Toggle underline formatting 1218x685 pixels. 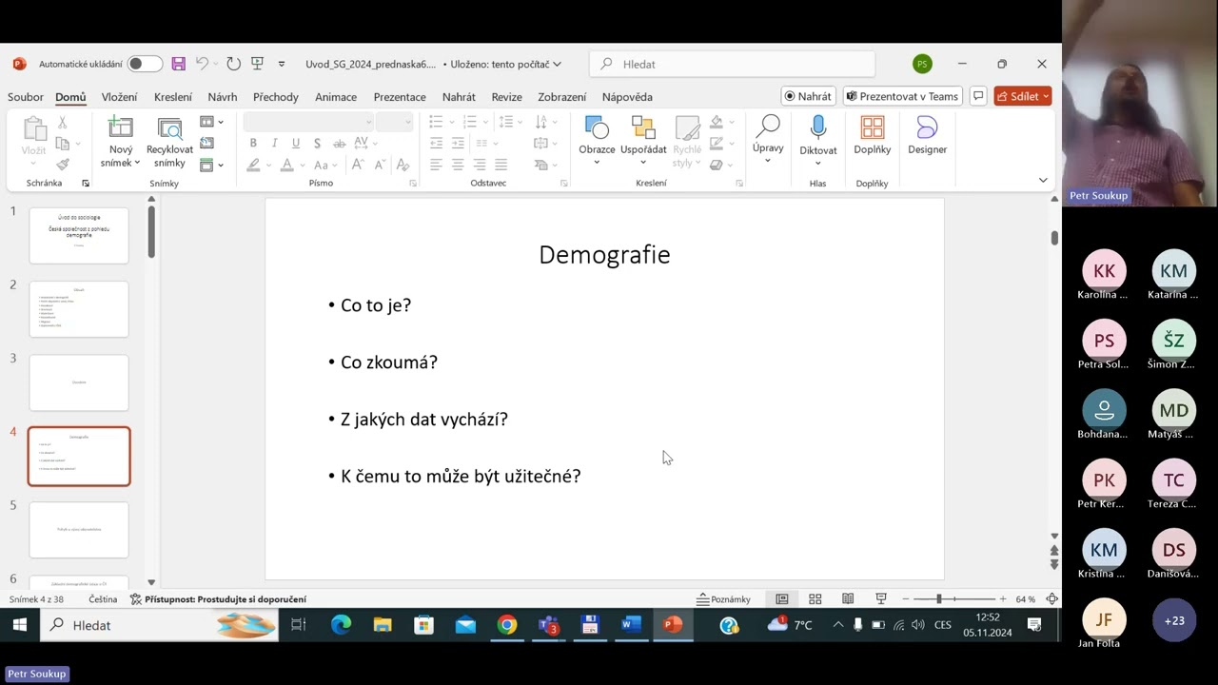click(x=296, y=143)
